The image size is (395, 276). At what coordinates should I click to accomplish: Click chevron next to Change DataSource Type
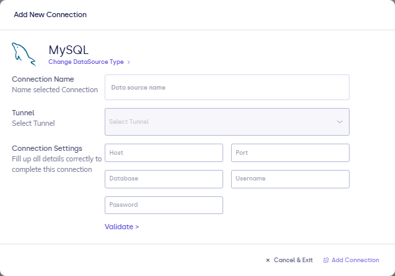tap(128, 63)
